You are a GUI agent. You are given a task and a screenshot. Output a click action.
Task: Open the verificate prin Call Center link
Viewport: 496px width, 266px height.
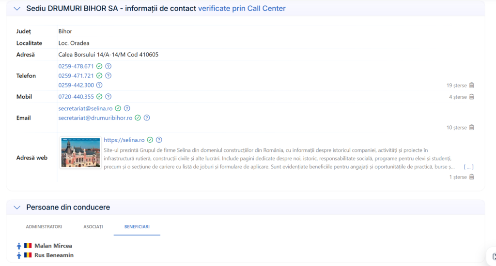pos(242,9)
